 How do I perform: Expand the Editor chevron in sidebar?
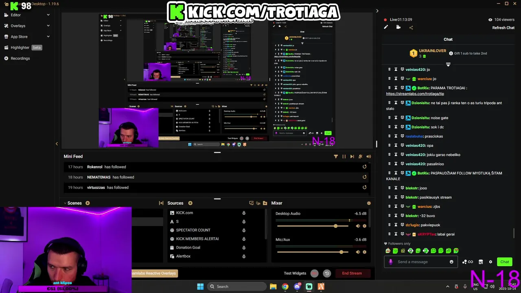point(48,15)
